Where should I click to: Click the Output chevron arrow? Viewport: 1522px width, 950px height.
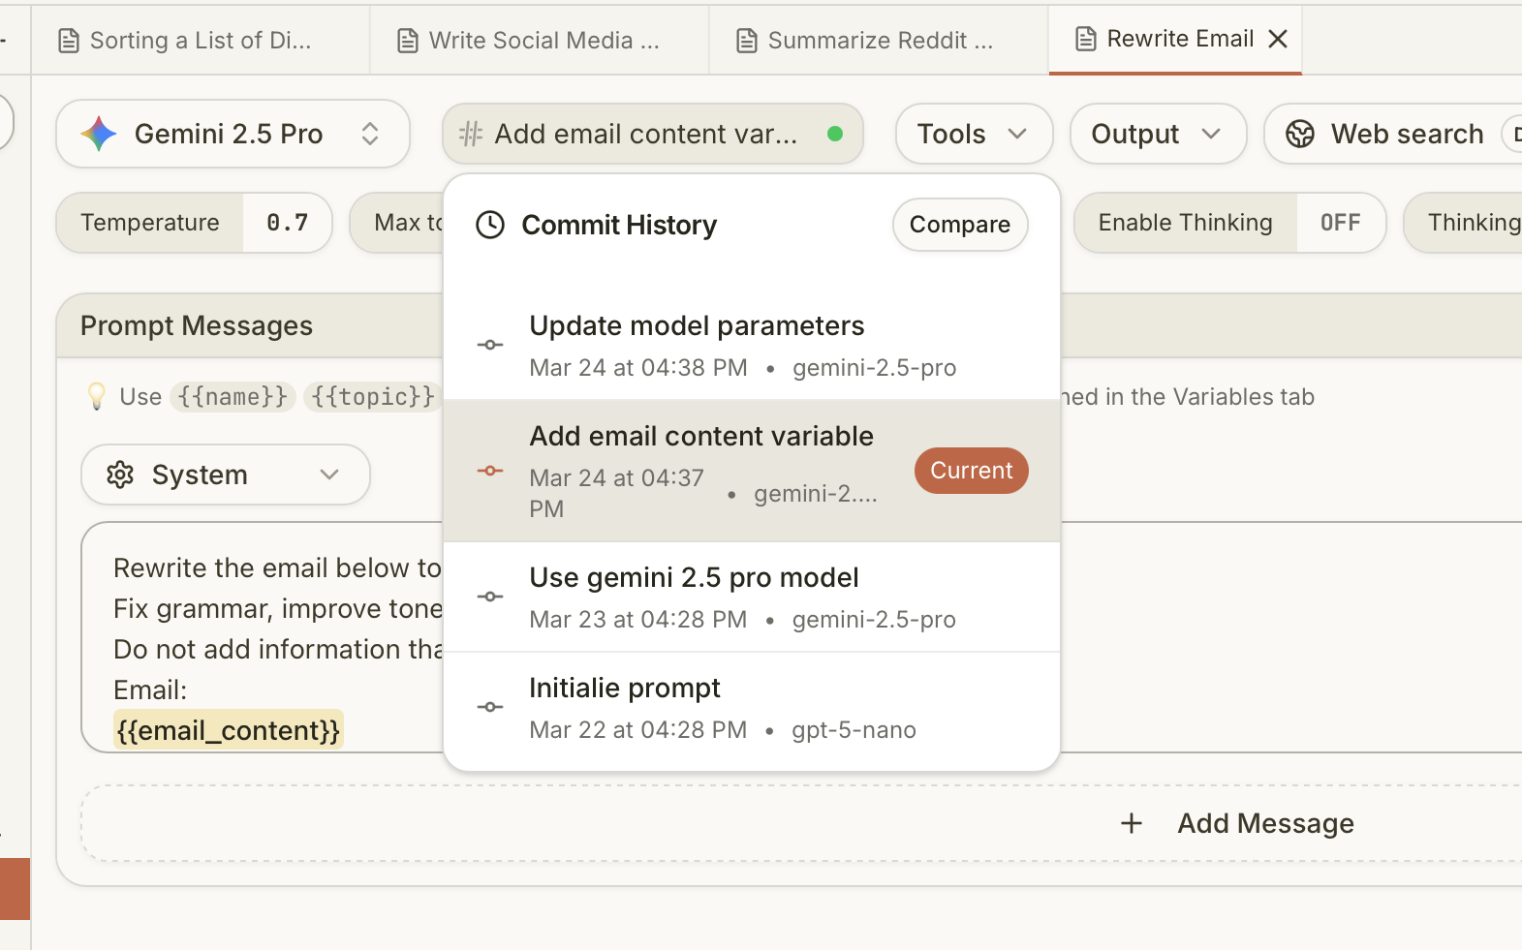(1211, 134)
